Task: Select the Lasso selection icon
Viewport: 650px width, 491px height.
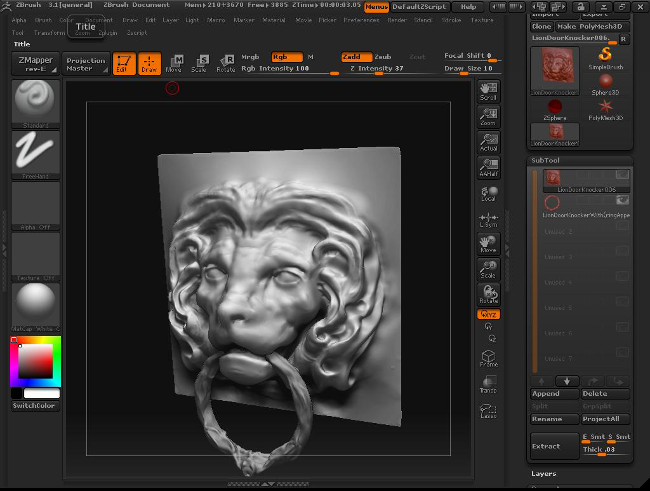Action: [488, 410]
